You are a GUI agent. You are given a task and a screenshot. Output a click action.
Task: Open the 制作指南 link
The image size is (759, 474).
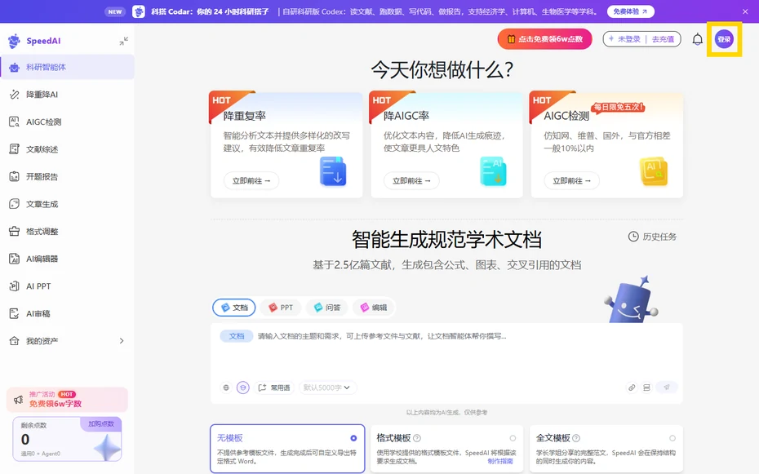click(x=499, y=462)
